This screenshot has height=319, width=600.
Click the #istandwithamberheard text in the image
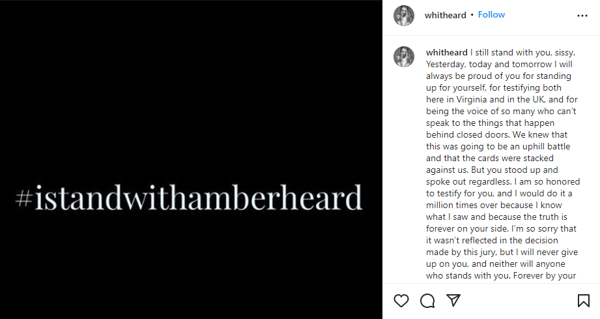click(x=189, y=196)
